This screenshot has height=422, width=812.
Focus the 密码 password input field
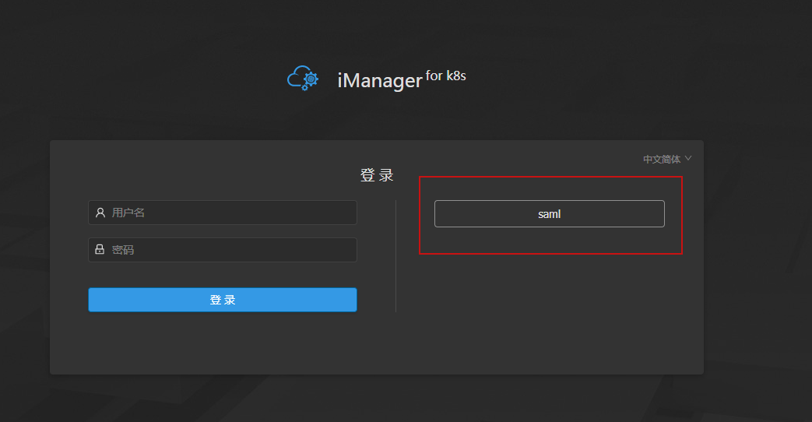coord(223,250)
